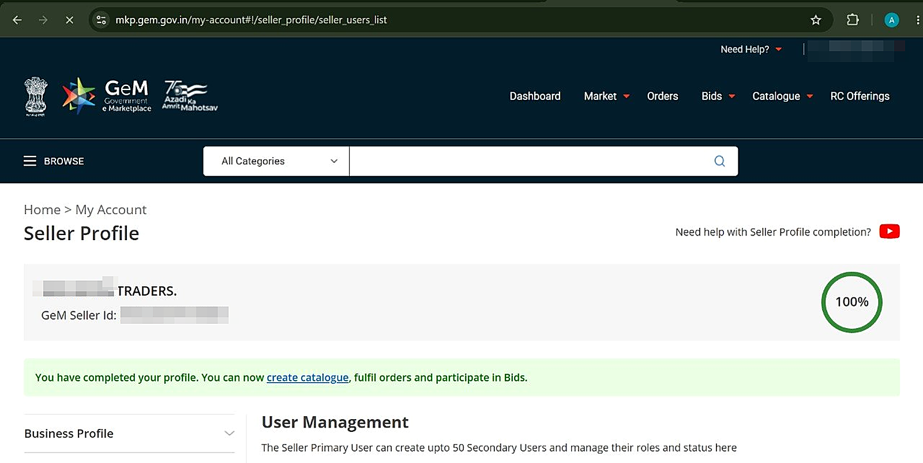Stop page loading with the X button
The image size is (923, 463).
tap(69, 20)
